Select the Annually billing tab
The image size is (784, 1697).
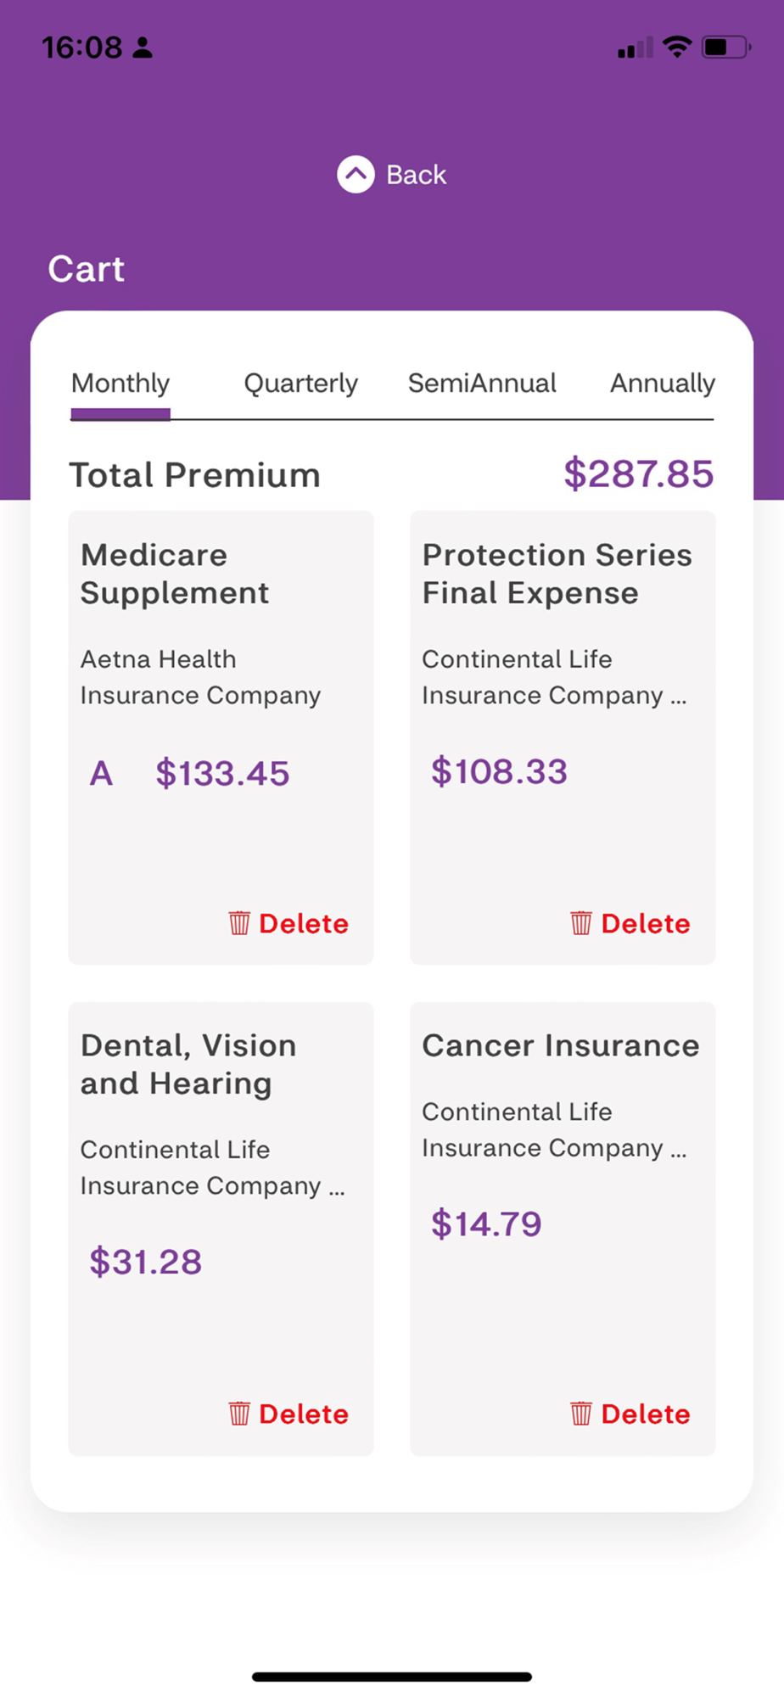[x=662, y=384]
